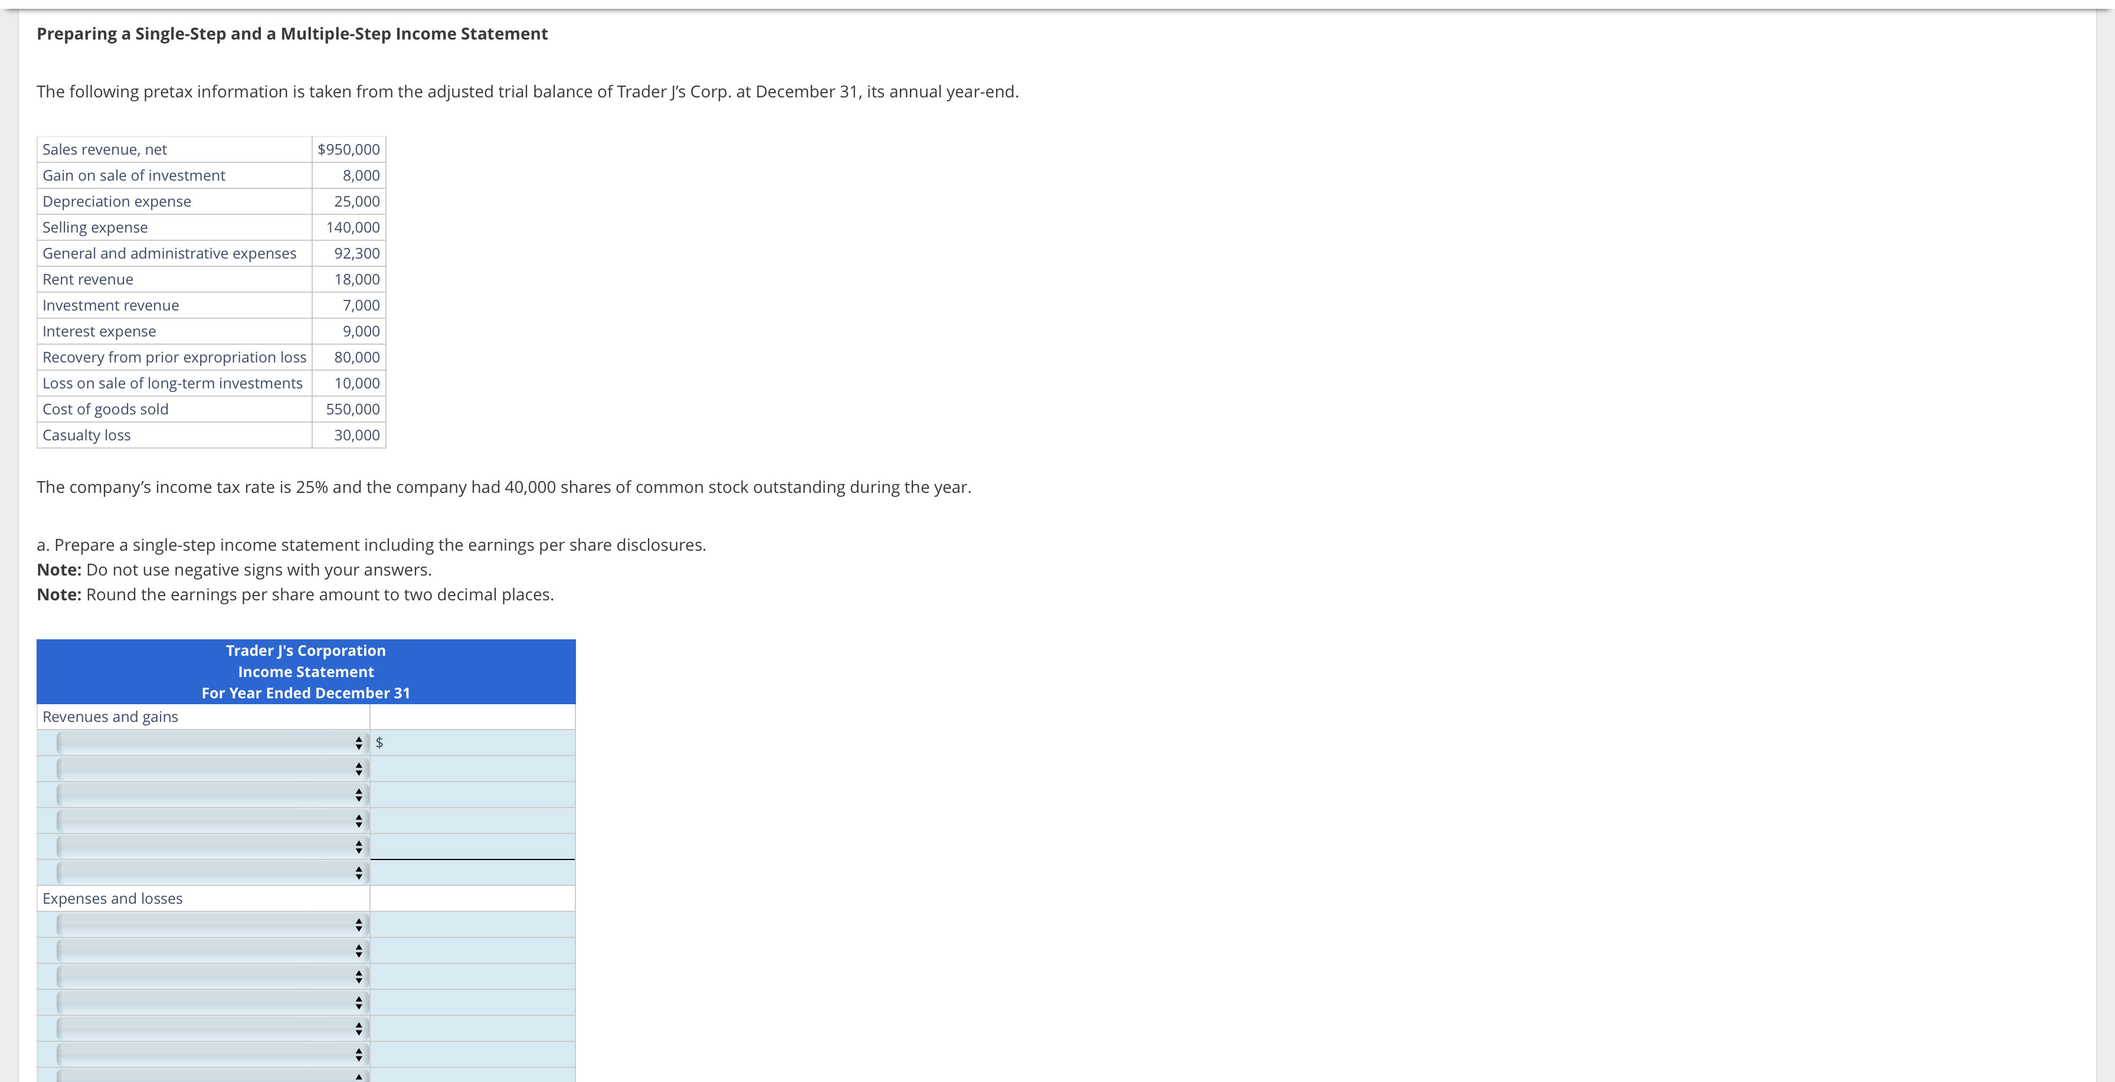Click the blue Income Statement title banner
2115x1082 pixels.
pyautogui.click(x=306, y=671)
